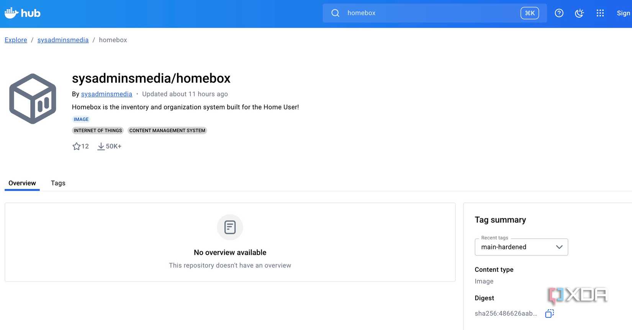Go to Explore breadcrumb link
This screenshot has width=632, height=330.
point(16,40)
